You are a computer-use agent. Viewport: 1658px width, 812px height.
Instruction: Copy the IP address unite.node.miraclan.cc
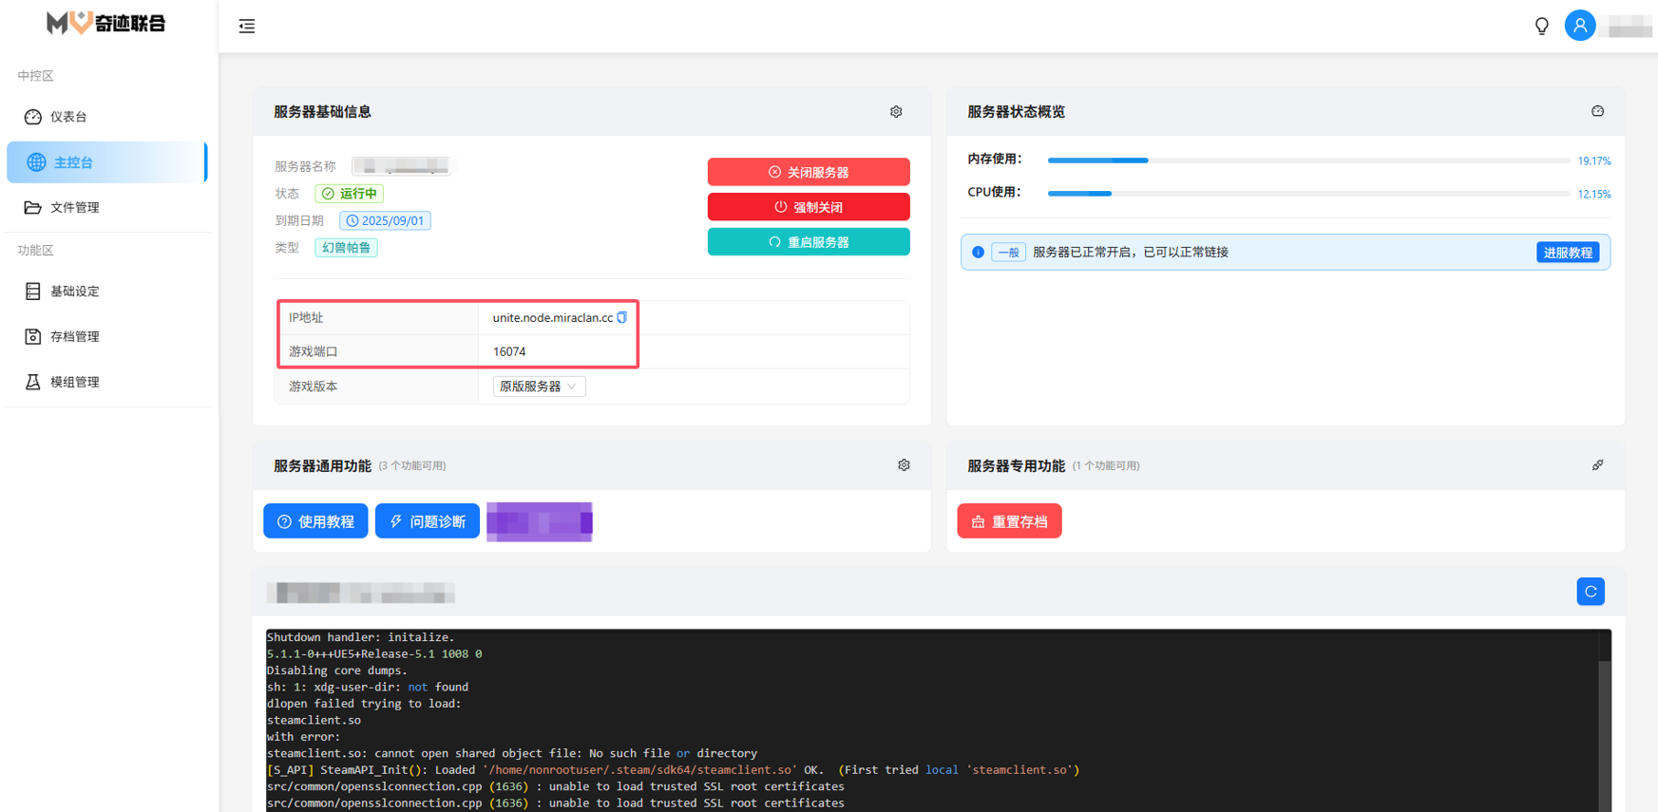(622, 318)
